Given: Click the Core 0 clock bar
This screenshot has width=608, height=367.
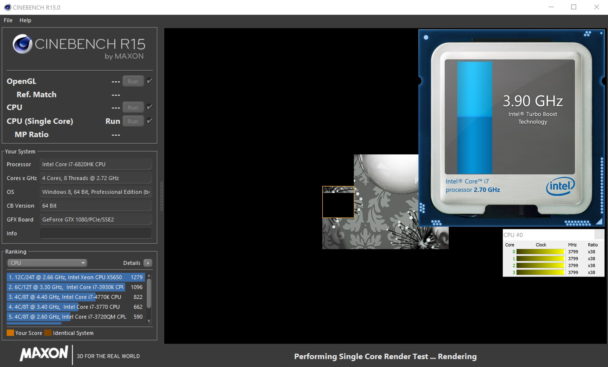Looking at the screenshot, I should point(541,252).
